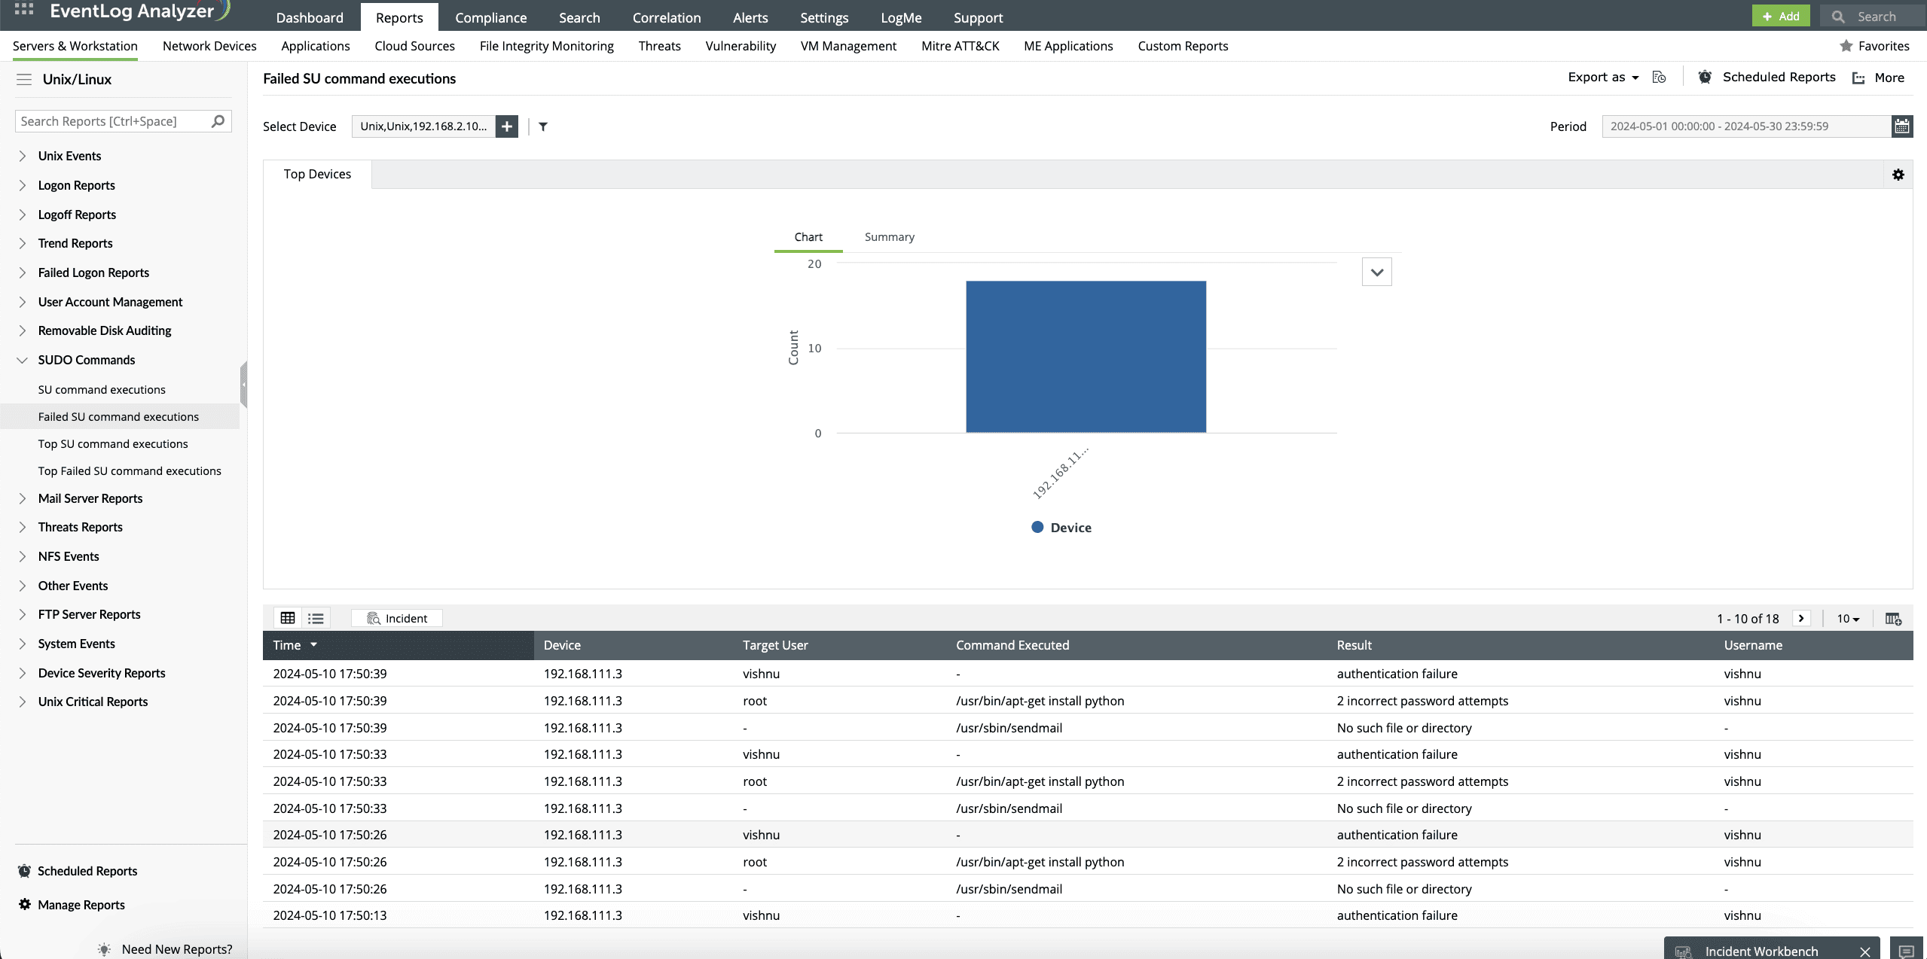The image size is (1927, 959).
Task: Click the plus icon to add a device
Action: [x=507, y=126]
